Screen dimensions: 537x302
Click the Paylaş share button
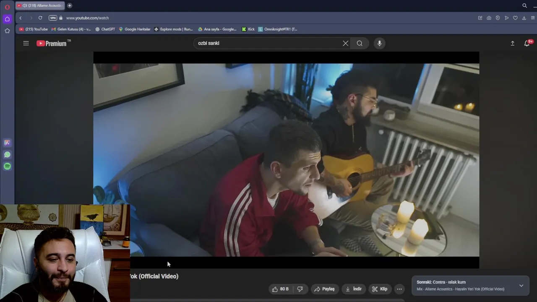click(324, 289)
